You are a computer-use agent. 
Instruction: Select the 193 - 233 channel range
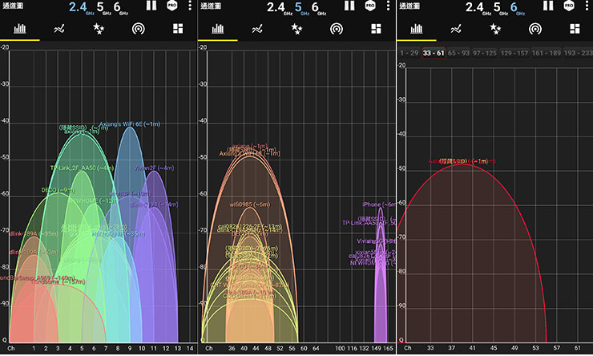(x=579, y=53)
